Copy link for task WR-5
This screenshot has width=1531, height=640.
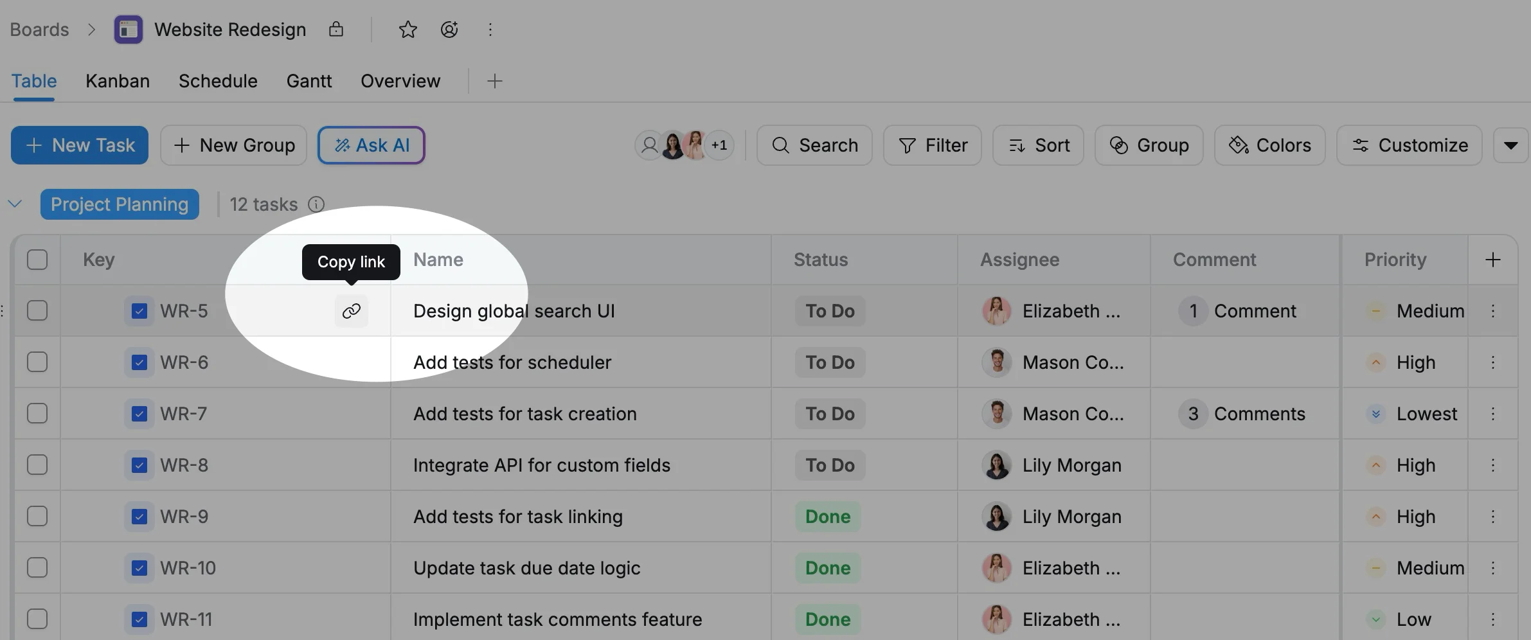[351, 311]
